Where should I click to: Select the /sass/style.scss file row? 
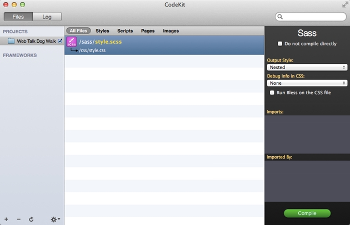pyautogui.click(x=164, y=45)
